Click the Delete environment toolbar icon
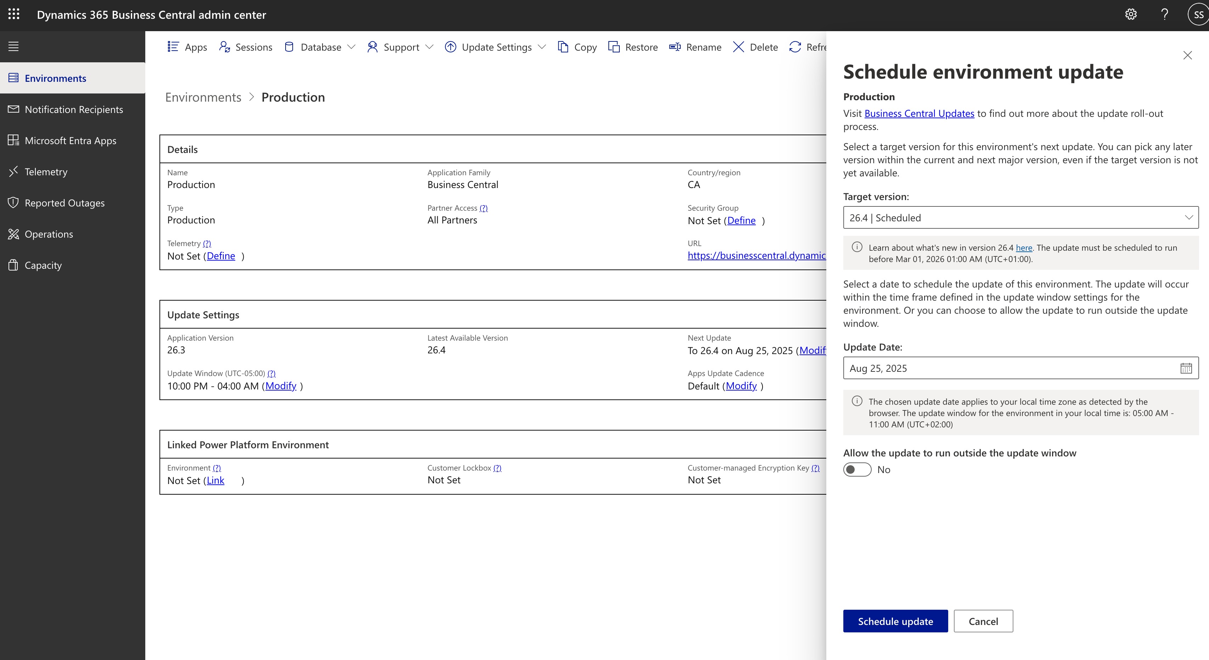 [x=738, y=47]
